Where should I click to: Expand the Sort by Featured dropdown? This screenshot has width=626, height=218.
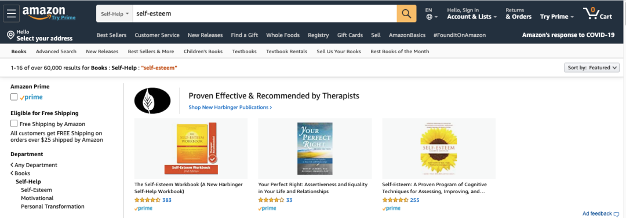coord(592,68)
